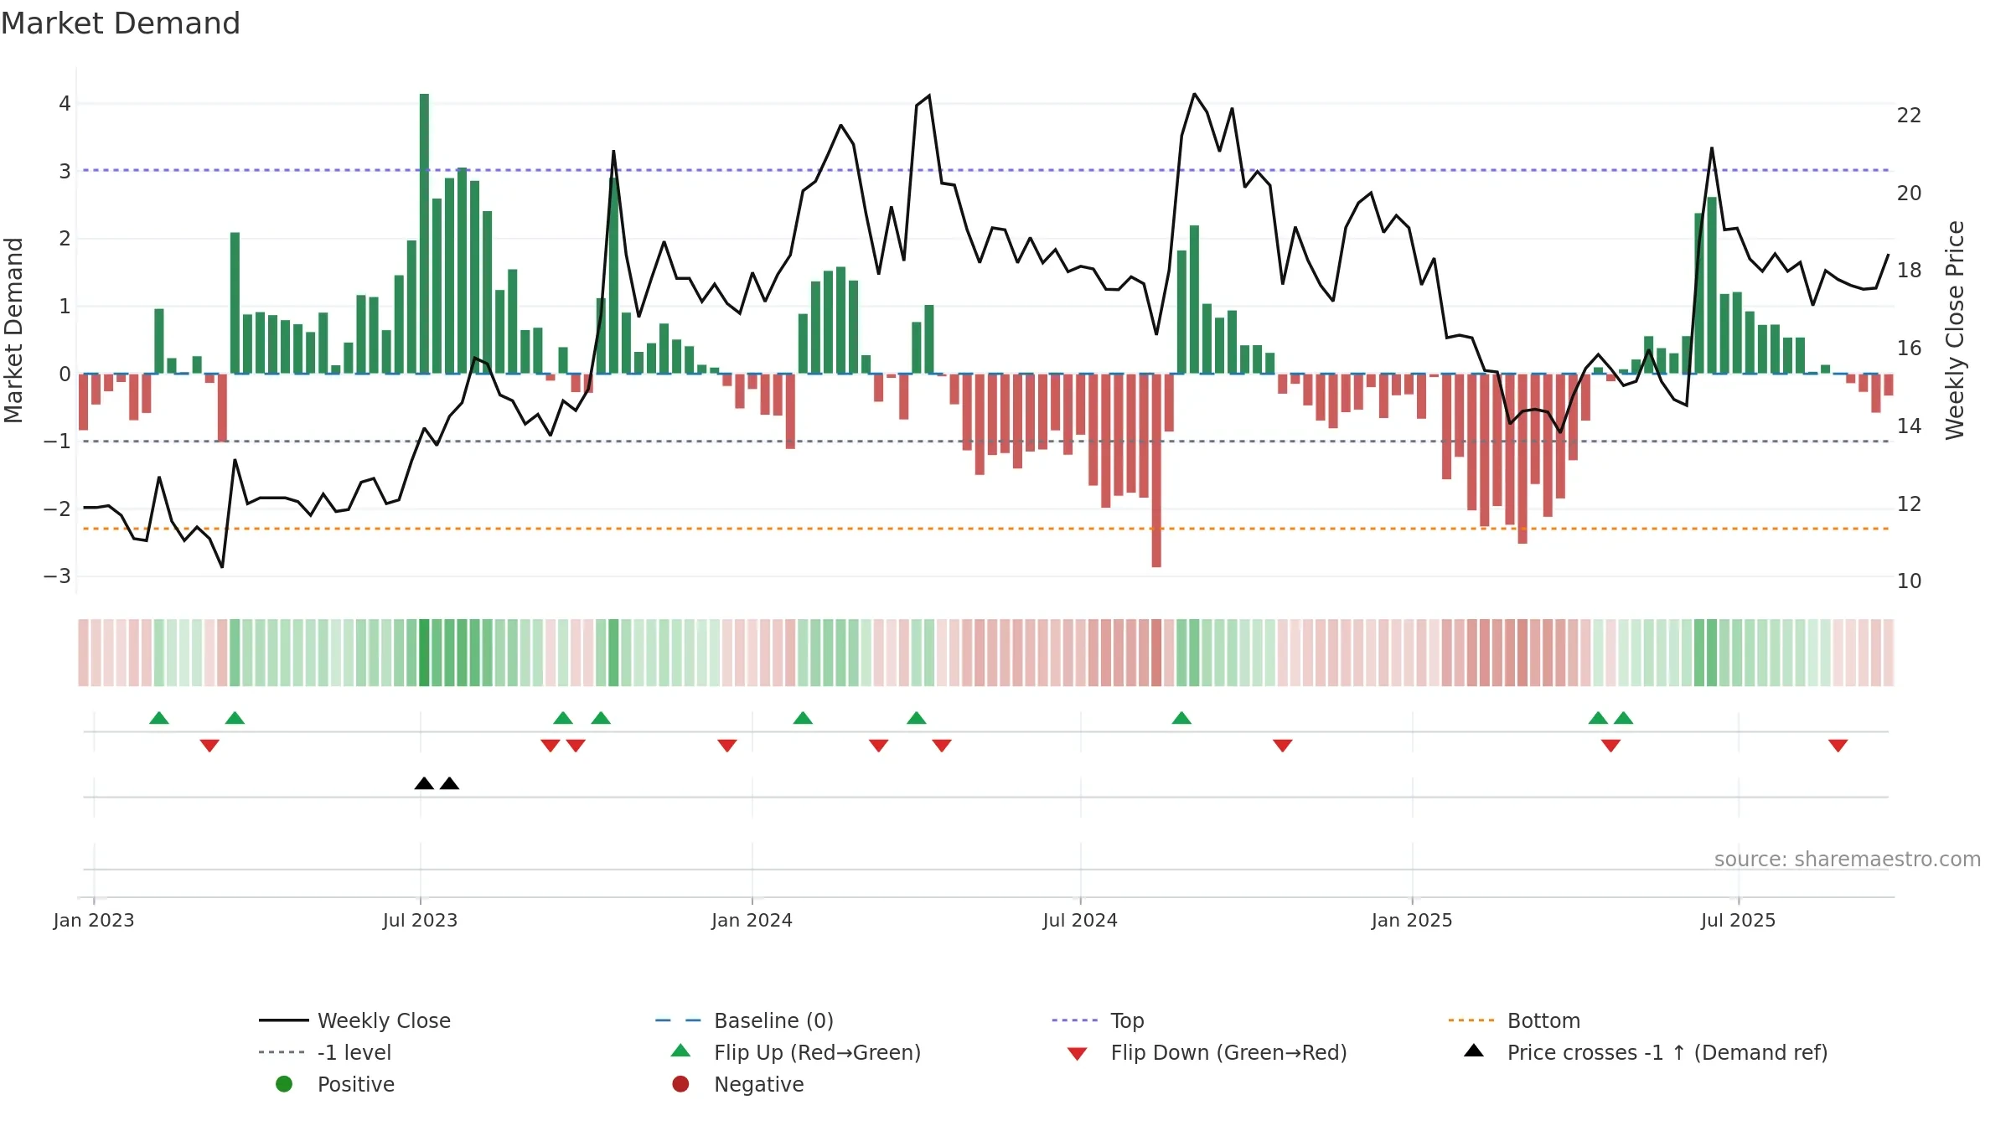Viewport: 2011px width, 1131px height.
Task: Click the '10' tick on the right axis
Action: pos(1910,581)
